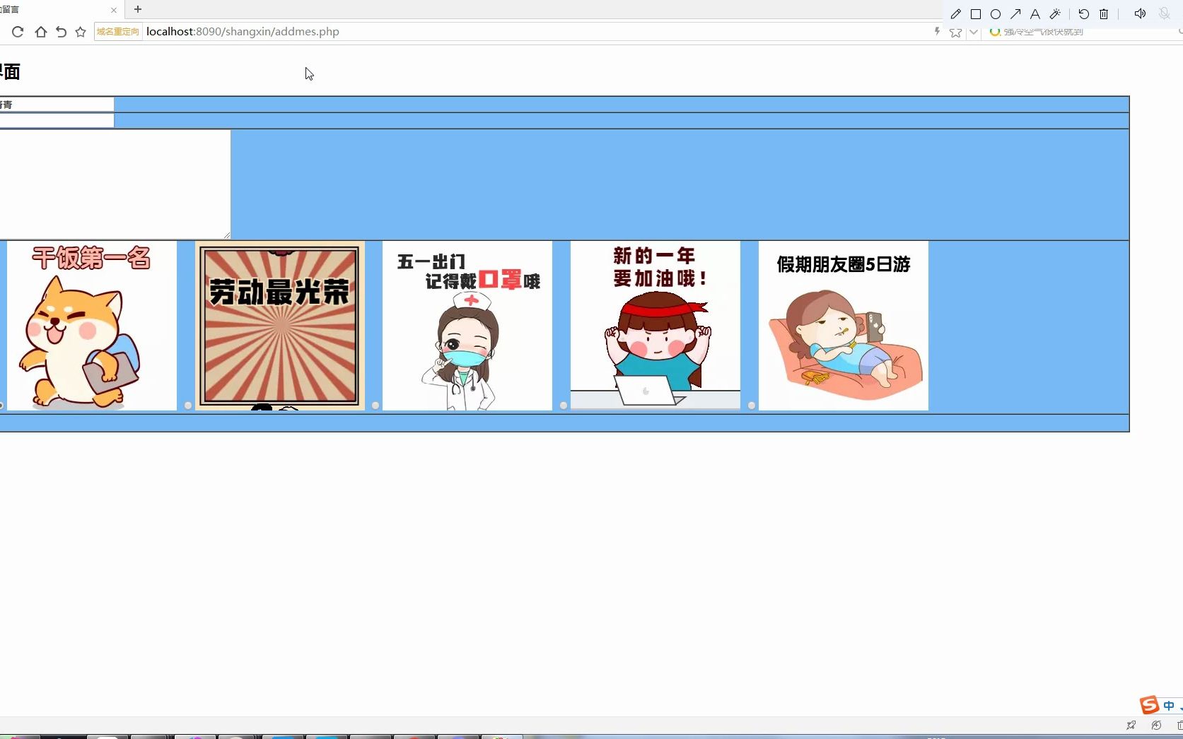Click the 域名重定向 badge in address bar
The height and width of the screenshot is (739, 1183).
click(117, 32)
